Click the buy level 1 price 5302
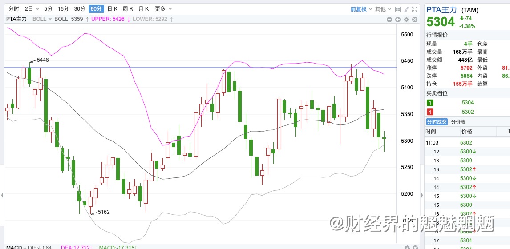The height and width of the screenshot is (249, 510). 468,112
